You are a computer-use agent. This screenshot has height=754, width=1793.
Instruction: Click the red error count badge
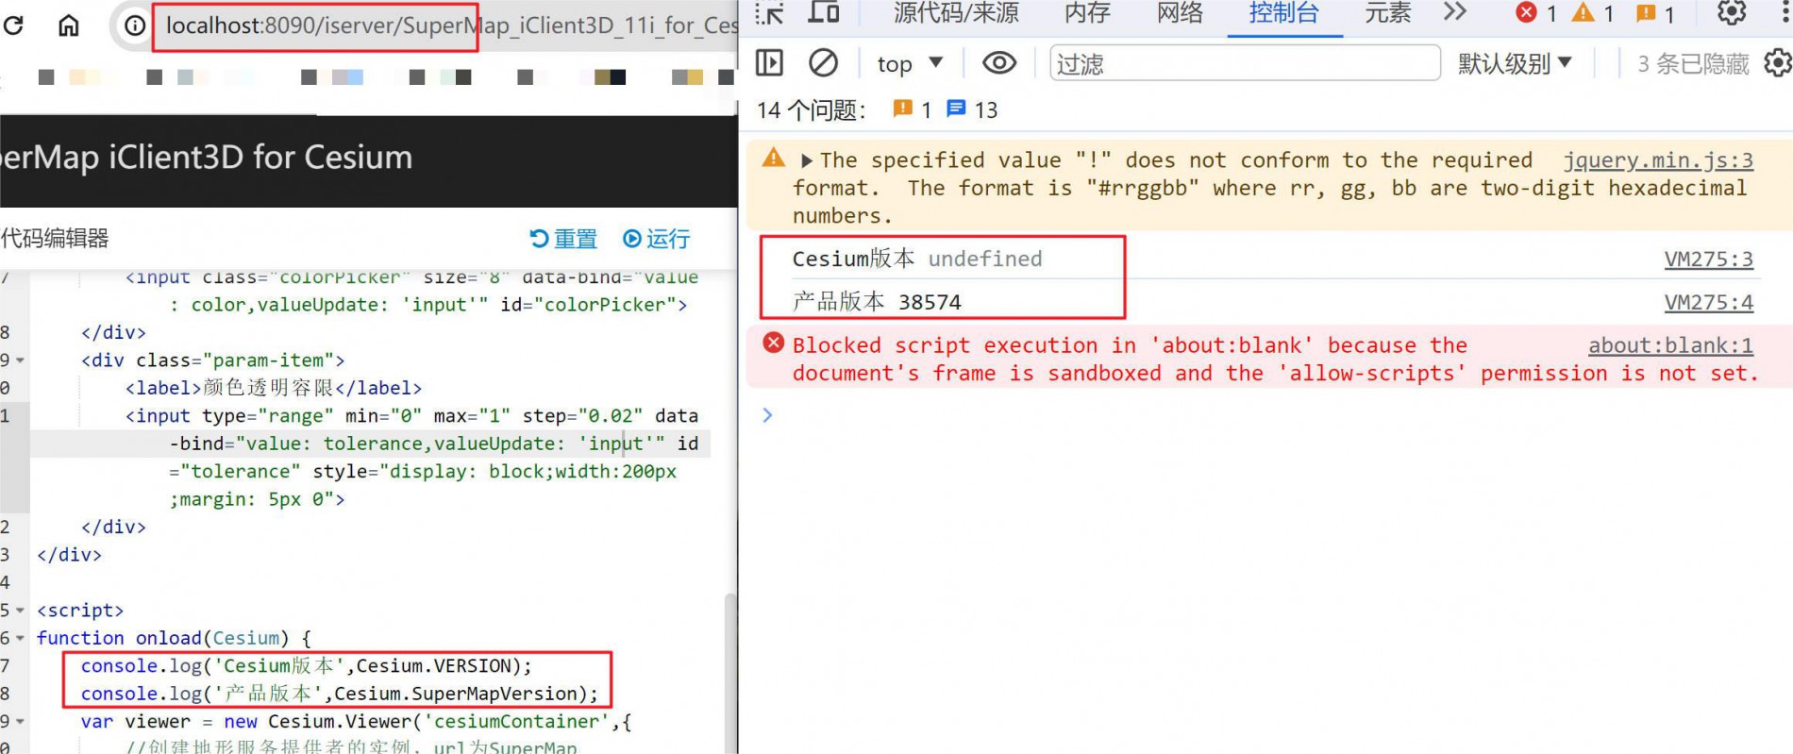click(x=1536, y=13)
